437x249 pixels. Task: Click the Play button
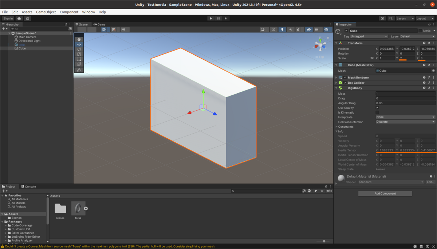coord(211,18)
